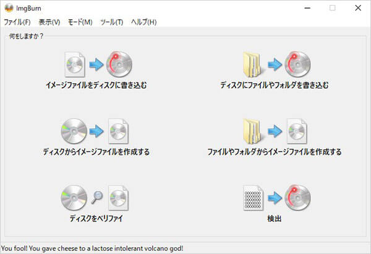The height and width of the screenshot is (254, 371).
Task: Close the ImgBurn window
Action: (358, 8)
